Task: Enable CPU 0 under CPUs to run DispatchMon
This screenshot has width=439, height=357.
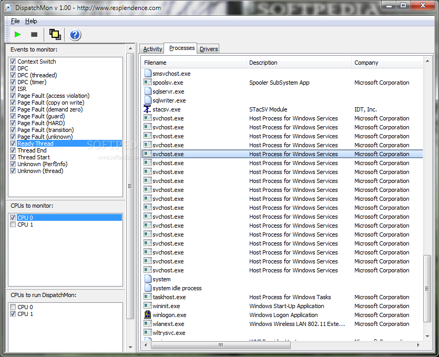Action: click(13, 307)
